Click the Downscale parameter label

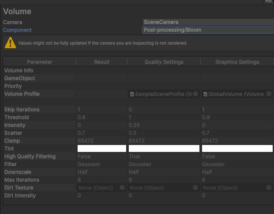click(x=18, y=172)
